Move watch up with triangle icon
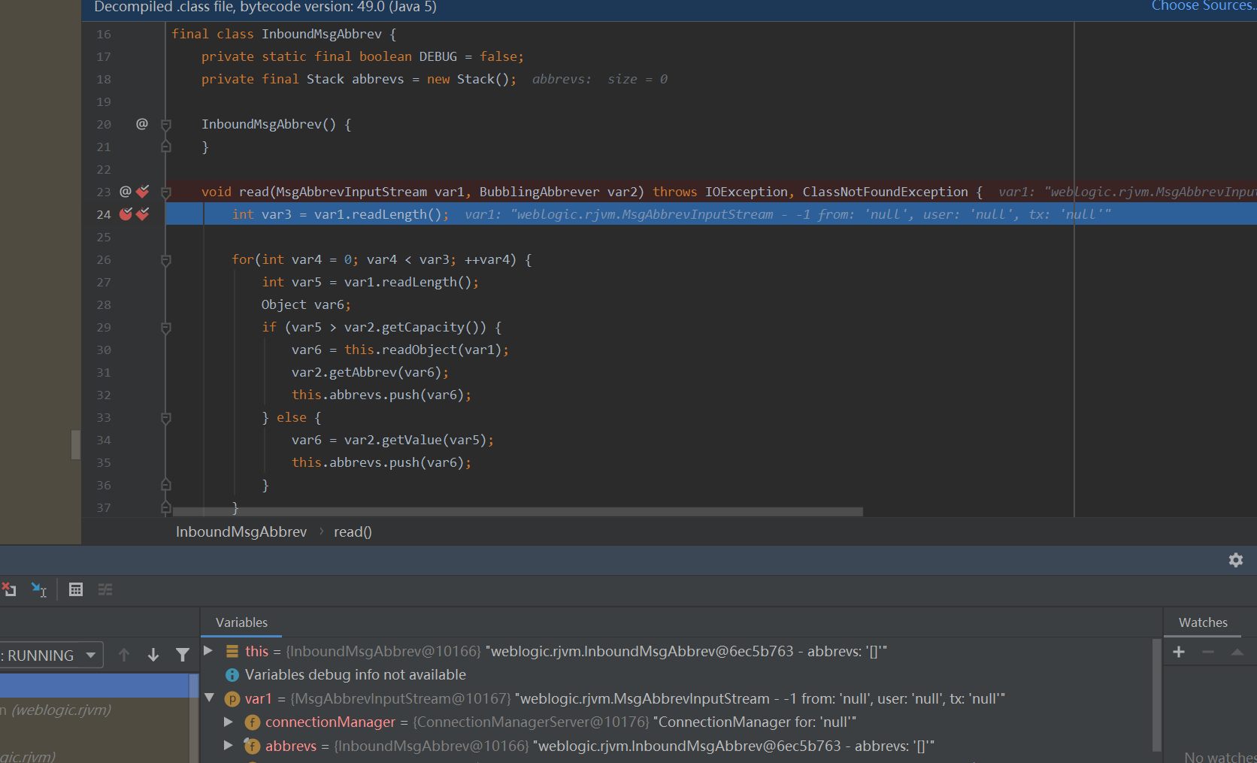The width and height of the screenshot is (1257, 763). click(1237, 652)
